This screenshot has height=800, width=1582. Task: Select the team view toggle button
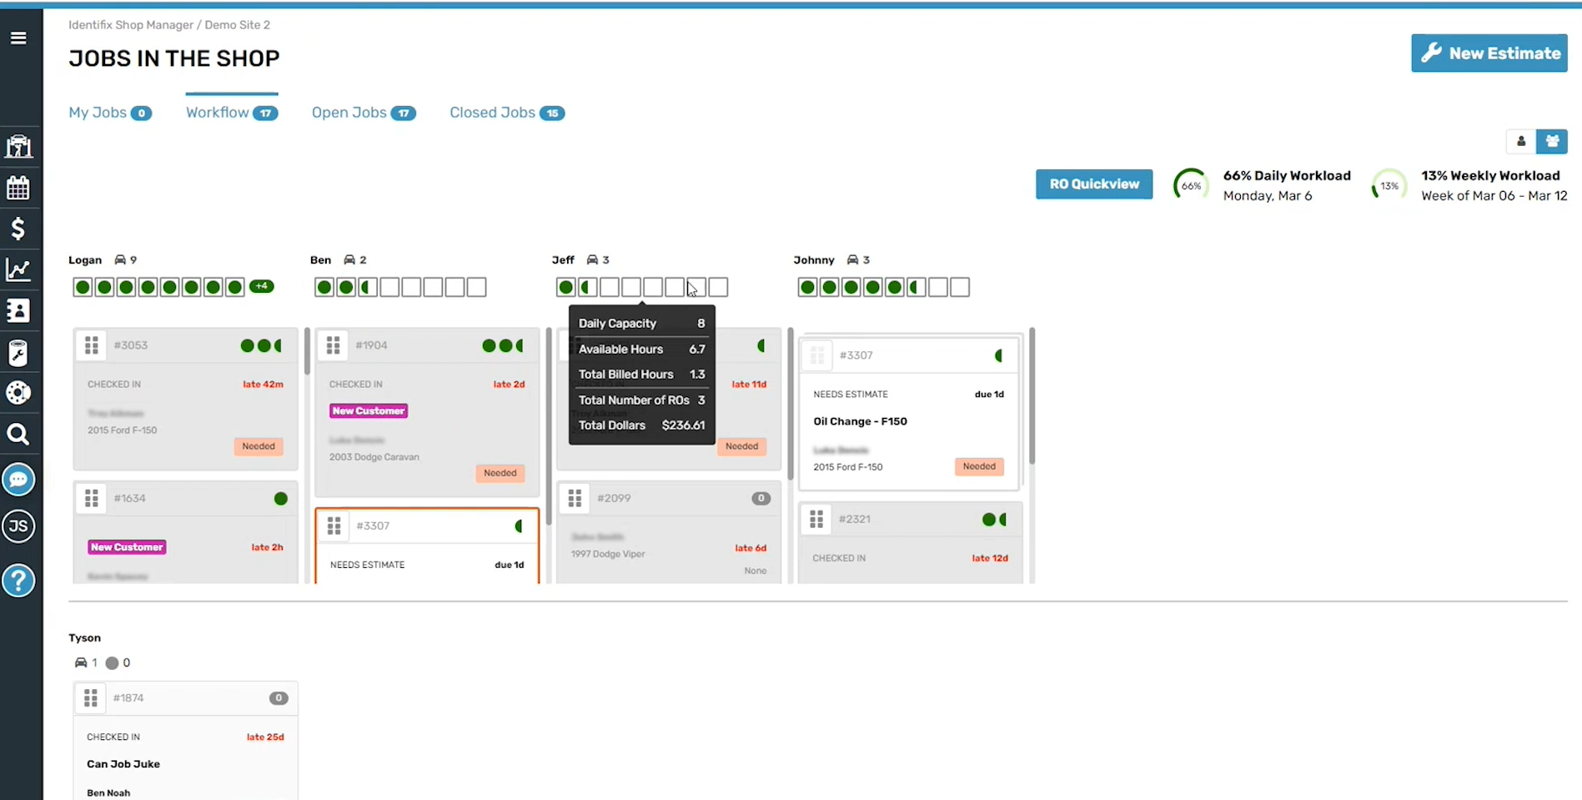coord(1552,142)
